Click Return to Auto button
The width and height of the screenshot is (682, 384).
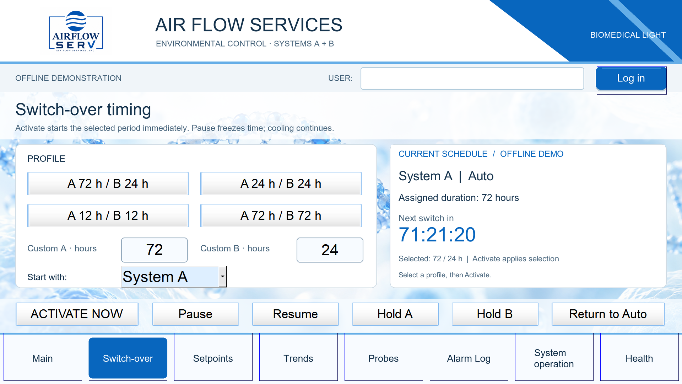[608, 314]
